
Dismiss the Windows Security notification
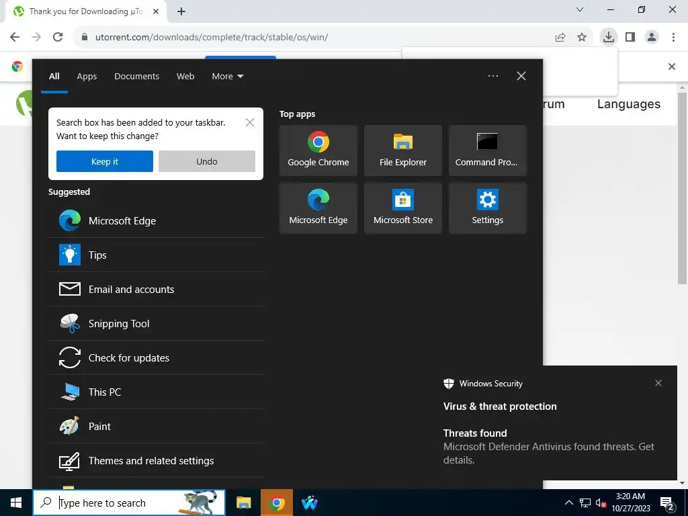pyautogui.click(x=658, y=383)
